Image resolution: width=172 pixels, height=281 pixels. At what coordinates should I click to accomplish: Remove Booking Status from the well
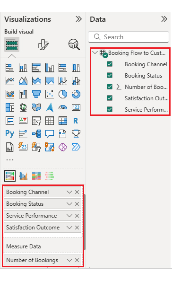coord(77,204)
